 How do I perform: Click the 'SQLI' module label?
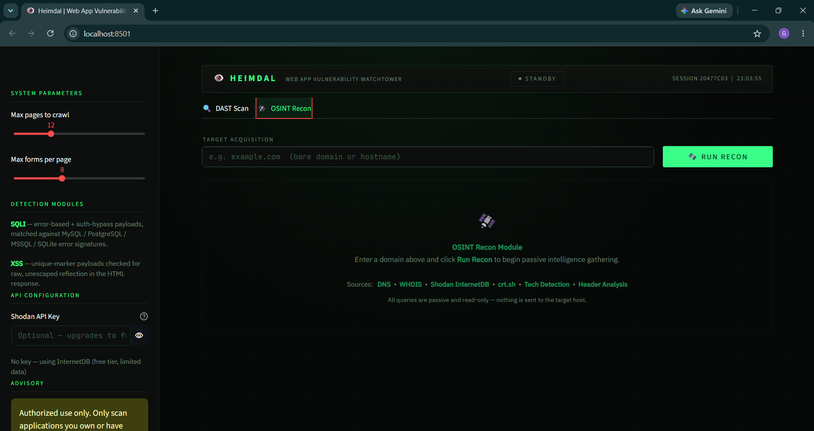[18, 224]
